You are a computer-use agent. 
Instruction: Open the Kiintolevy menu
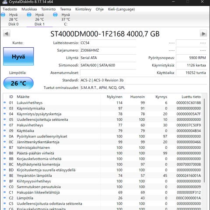coord(83,9)
